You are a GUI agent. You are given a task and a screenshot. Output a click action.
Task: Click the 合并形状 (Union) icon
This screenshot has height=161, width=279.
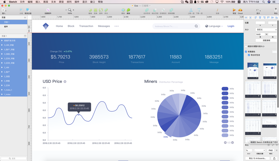tap(147, 10)
